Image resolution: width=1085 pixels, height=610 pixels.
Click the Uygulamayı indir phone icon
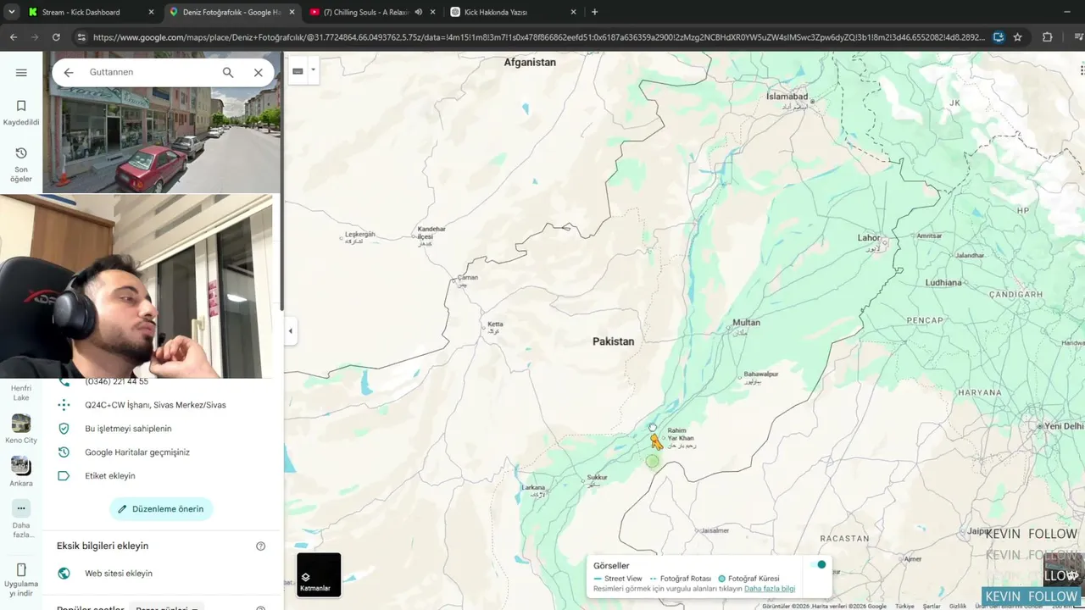21,569
